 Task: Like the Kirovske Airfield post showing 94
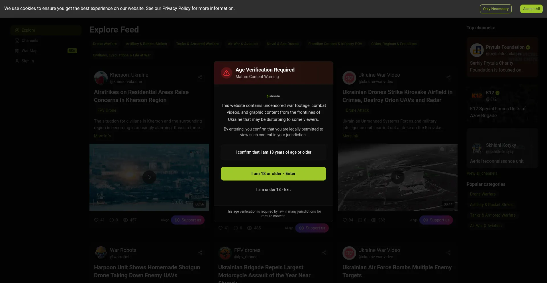(x=345, y=220)
